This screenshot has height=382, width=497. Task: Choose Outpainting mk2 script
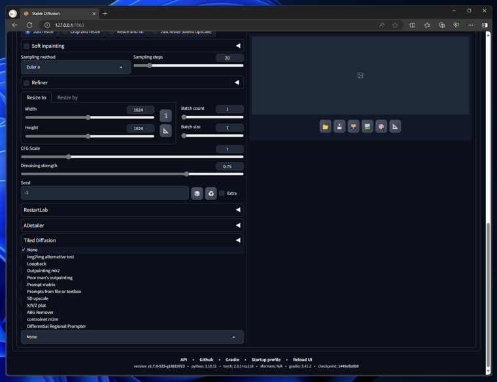coord(132,271)
